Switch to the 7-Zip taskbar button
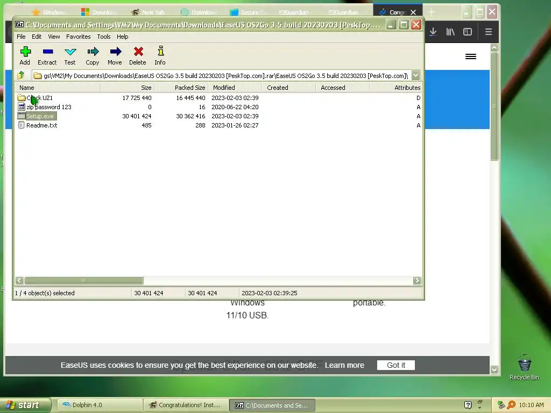This screenshot has width=551, height=413. [272, 405]
